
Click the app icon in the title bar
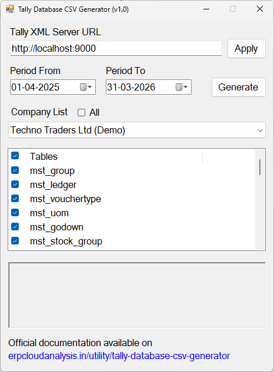tap(10, 9)
